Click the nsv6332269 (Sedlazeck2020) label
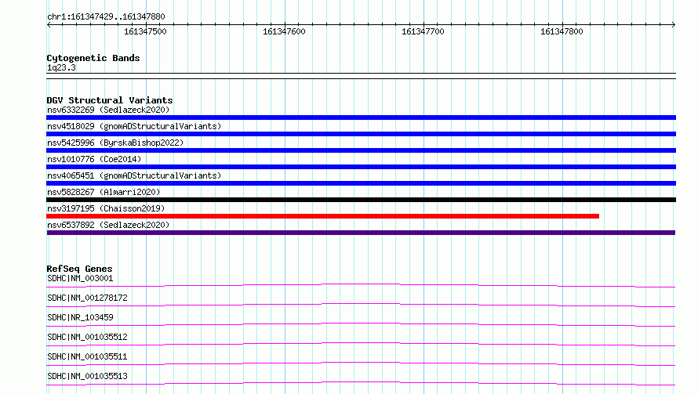 [x=108, y=110]
